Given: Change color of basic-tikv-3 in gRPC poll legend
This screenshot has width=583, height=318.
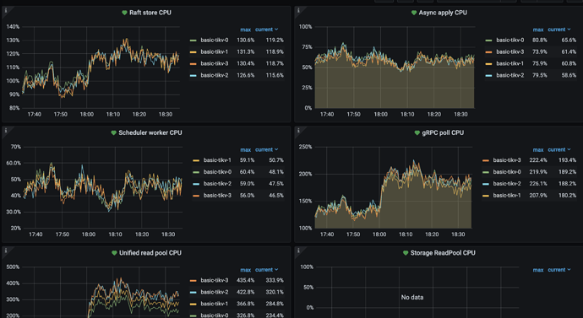Looking at the screenshot, I should coord(486,160).
